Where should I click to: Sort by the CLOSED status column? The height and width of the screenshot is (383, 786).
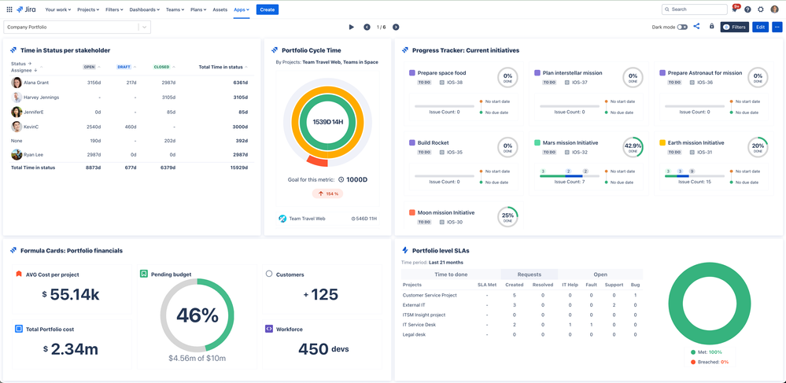[161, 67]
